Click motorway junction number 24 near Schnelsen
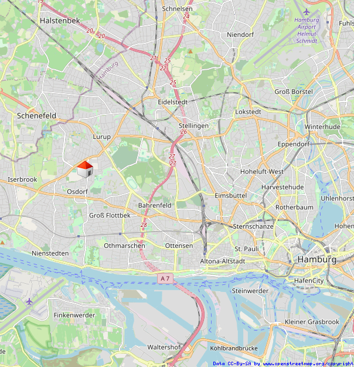354x367 pixels. coord(186,16)
